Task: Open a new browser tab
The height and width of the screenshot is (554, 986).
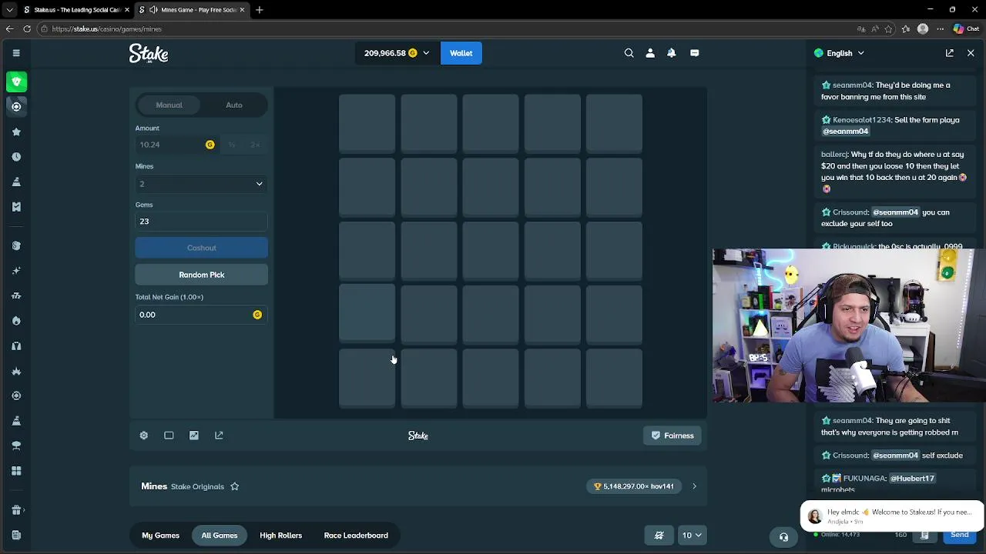Action: point(260,10)
